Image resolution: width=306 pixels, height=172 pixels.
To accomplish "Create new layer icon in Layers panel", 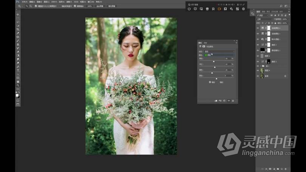I will [x=281, y=169].
